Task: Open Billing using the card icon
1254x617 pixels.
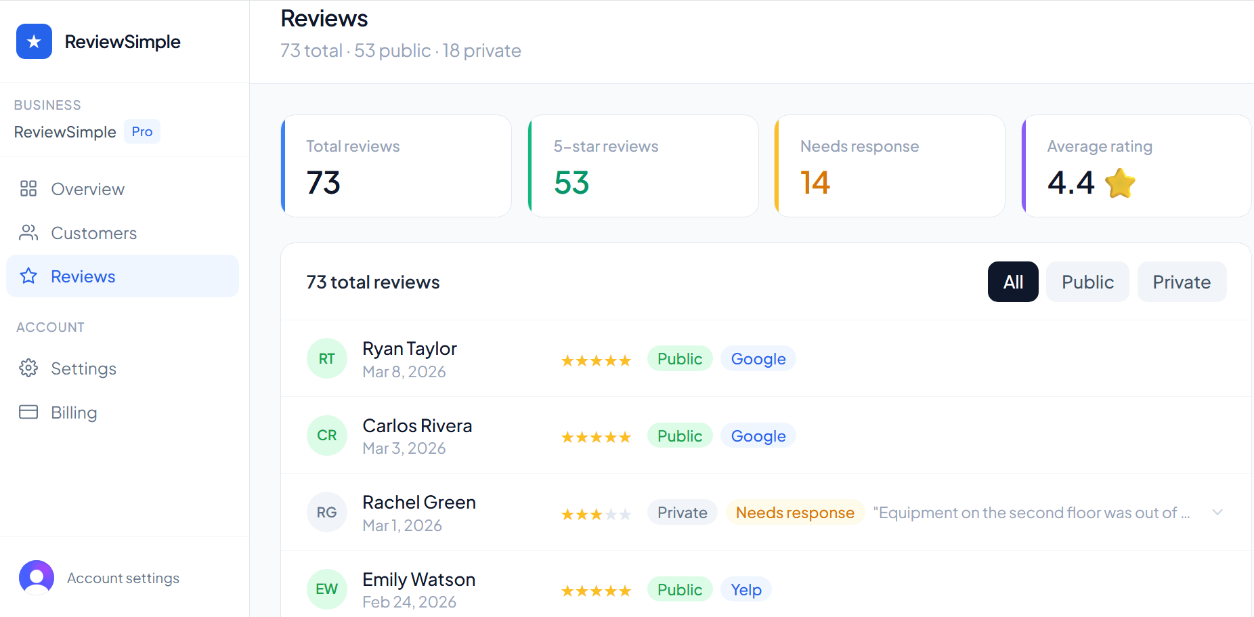Action: [x=28, y=412]
